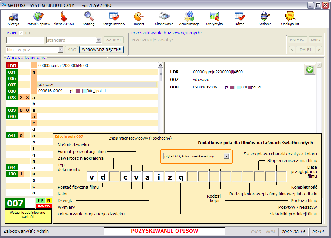The height and width of the screenshot is (238, 331).
Task: Click the ISBN input field
Action: pos(25,40)
